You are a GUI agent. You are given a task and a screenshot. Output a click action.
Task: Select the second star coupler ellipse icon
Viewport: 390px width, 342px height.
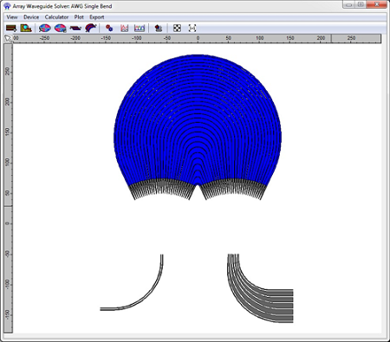(60, 28)
